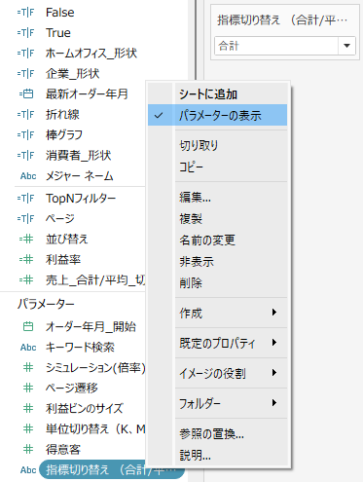
Task: Select the ページ遷移 parameter
Action: click(x=72, y=389)
